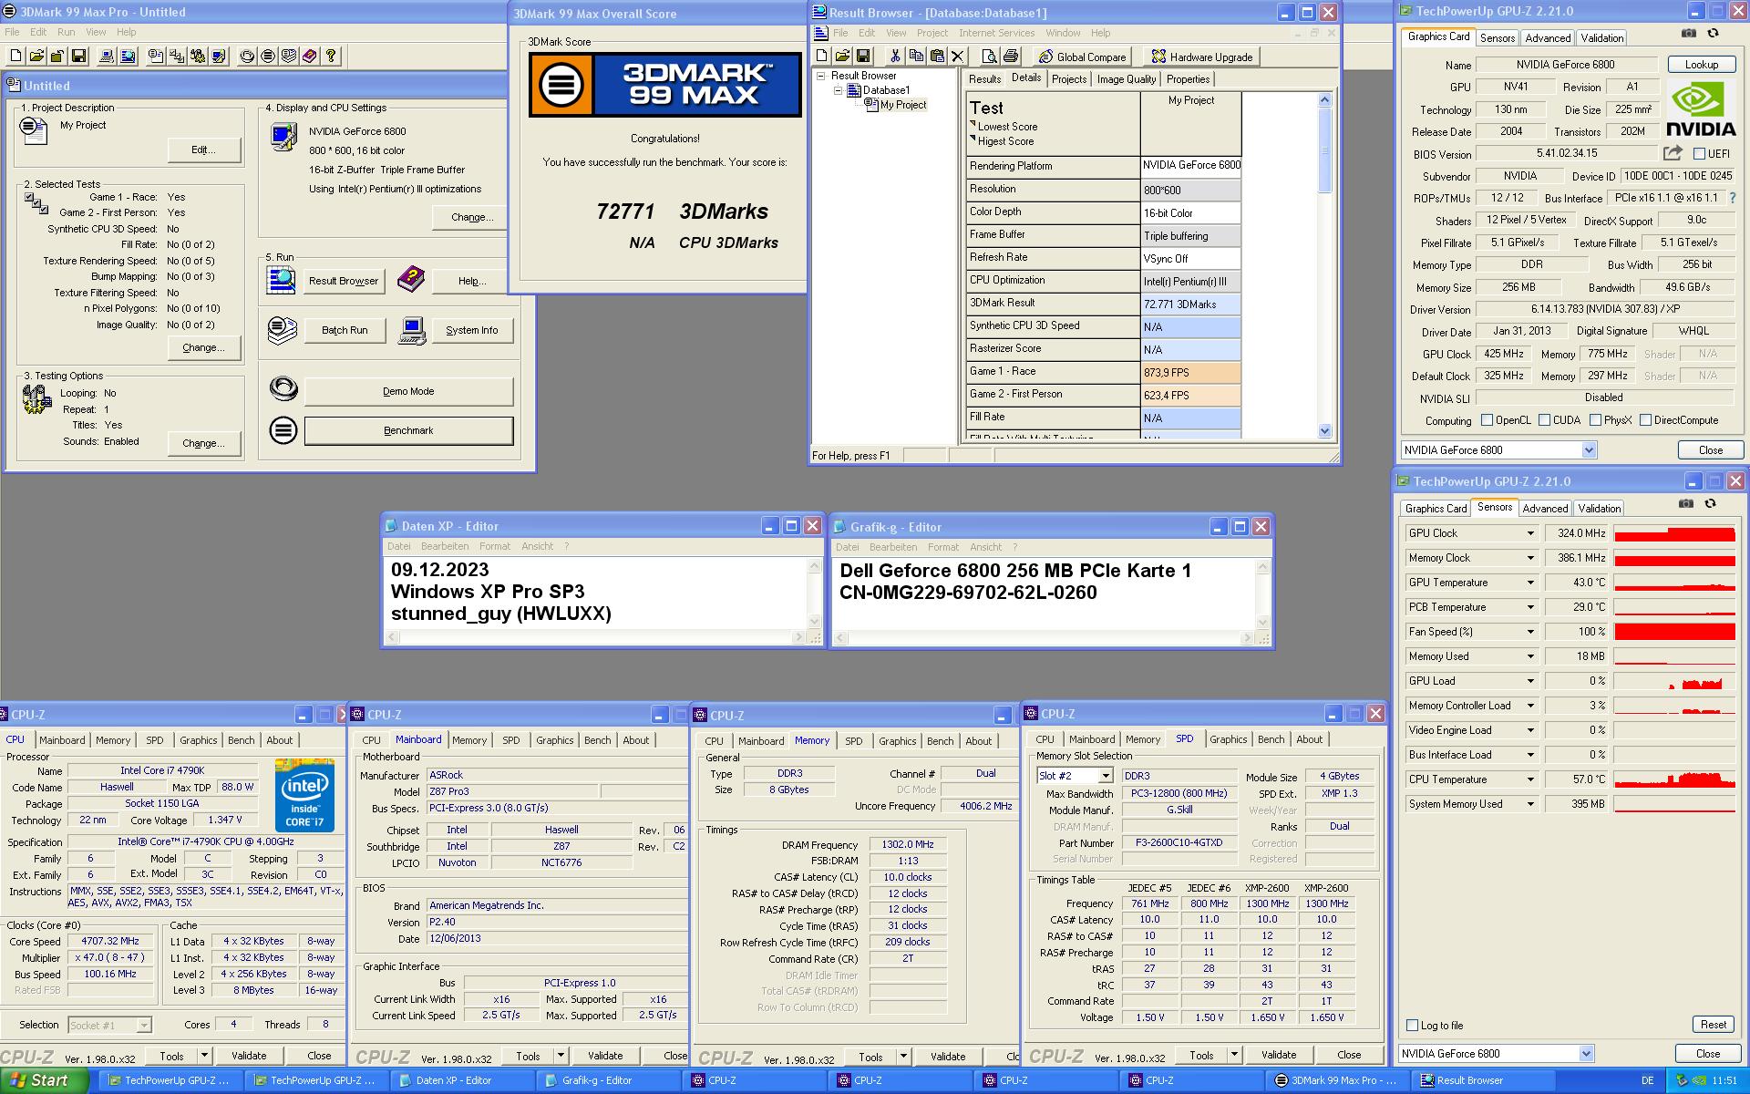Collapse the Database1 tree node
Image resolution: width=1750 pixels, height=1094 pixels.
pyautogui.click(x=838, y=90)
